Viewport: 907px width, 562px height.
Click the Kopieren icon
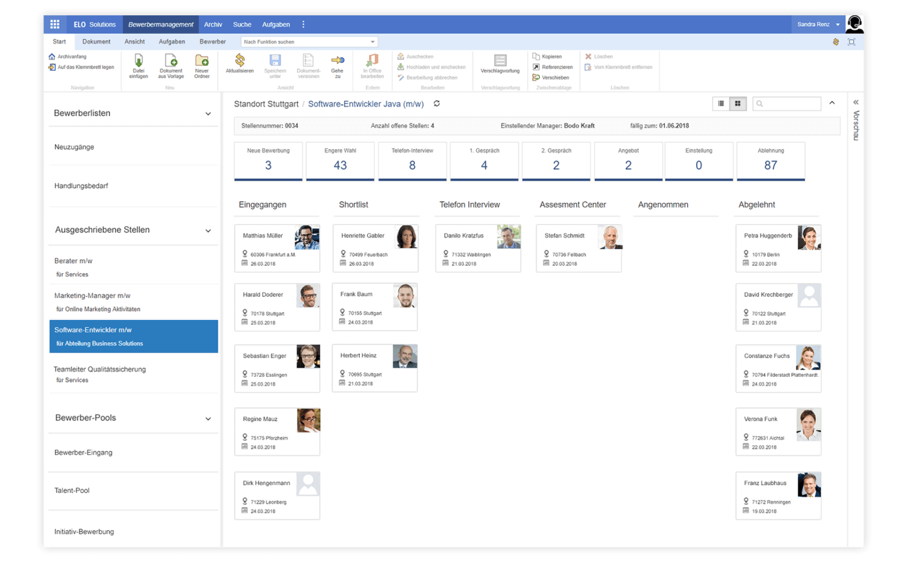coord(536,56)
